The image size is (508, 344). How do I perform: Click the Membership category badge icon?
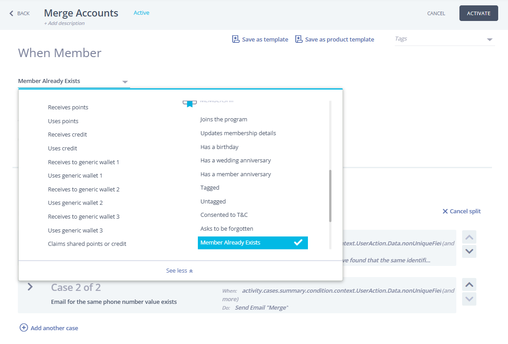190,103
